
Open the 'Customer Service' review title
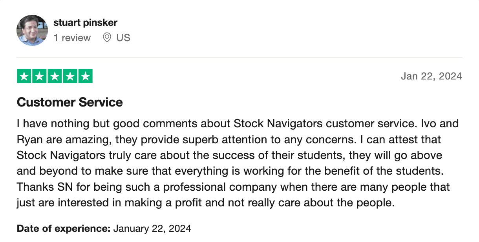[70, 102]
